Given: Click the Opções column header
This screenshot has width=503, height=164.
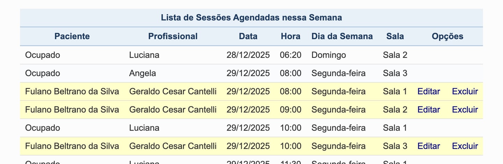Looking at the screenshot, I should [x=447, y=36].
